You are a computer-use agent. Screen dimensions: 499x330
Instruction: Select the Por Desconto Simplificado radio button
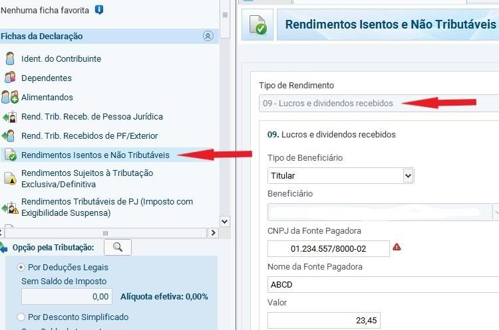[21, 317]
